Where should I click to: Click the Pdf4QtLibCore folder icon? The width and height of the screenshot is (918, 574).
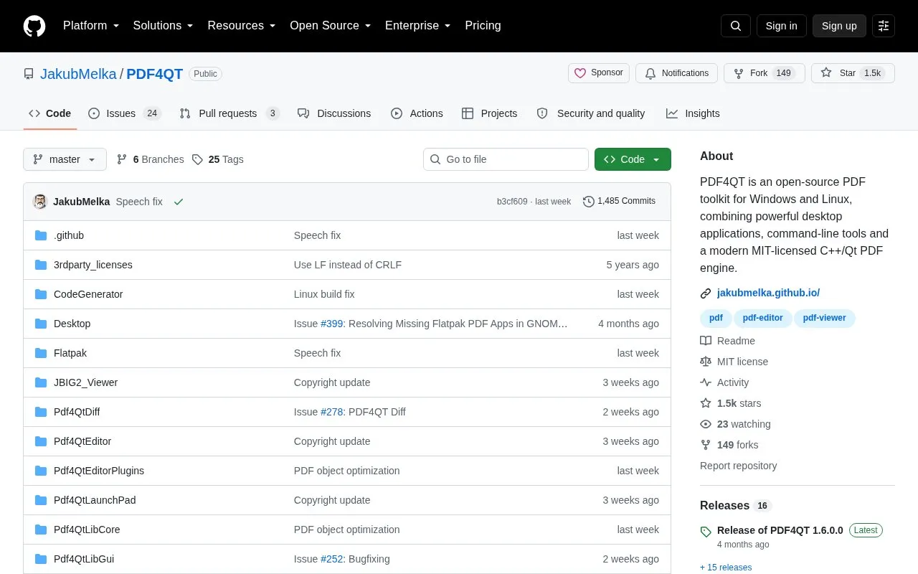tap(41, 530)
